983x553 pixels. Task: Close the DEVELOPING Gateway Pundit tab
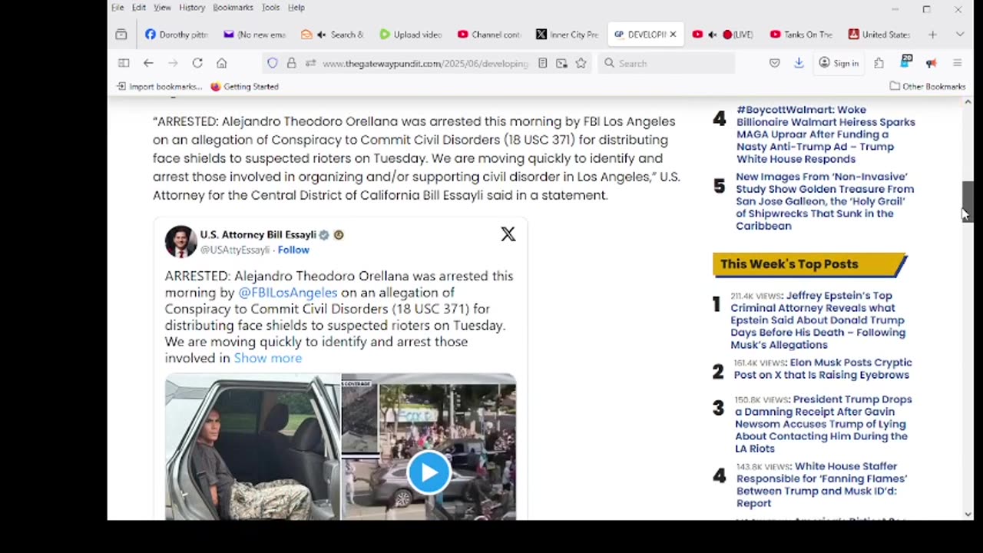[673, 35]
